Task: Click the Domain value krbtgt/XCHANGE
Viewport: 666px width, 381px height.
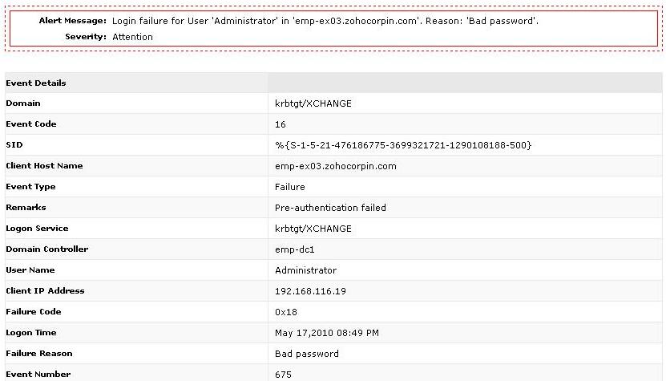Action: click(x=313, y=103)
